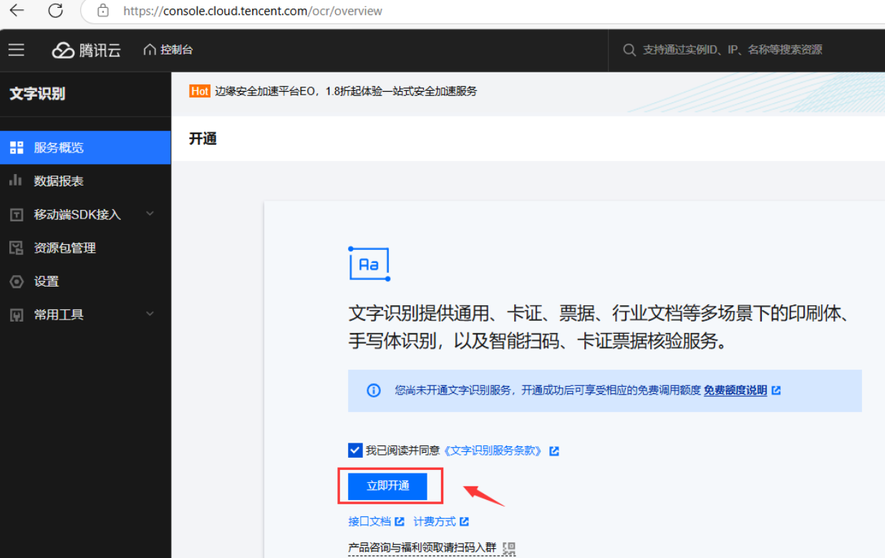885x558 pixels.
Task: Click the 移动端SDK接入 sidebar icon
Action: point(16,215)
